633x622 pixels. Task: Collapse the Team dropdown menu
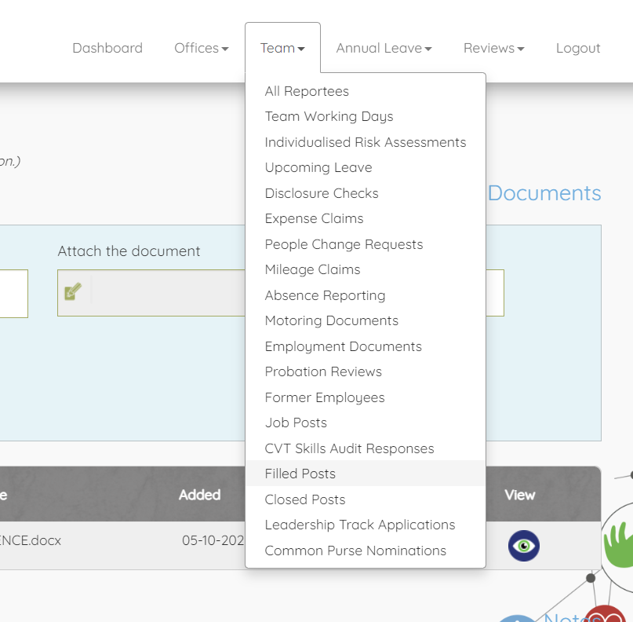[x=282, y=48]
